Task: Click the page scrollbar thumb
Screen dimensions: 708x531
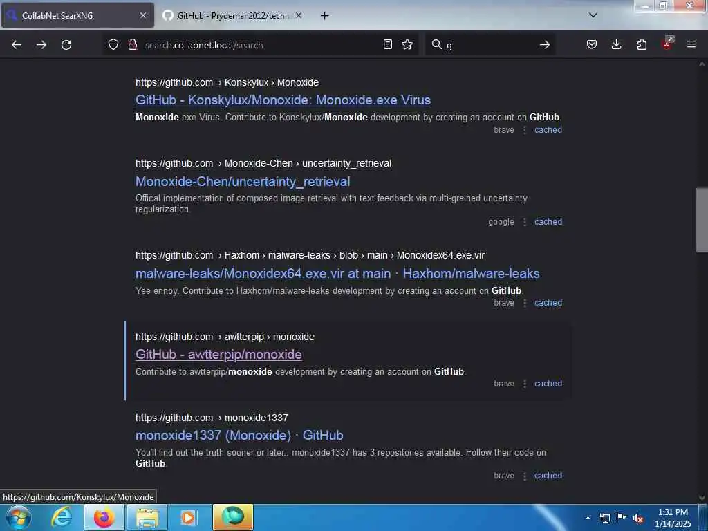Action: coord(702,220)
